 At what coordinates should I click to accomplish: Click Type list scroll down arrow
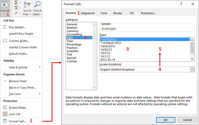click(192, 59)
